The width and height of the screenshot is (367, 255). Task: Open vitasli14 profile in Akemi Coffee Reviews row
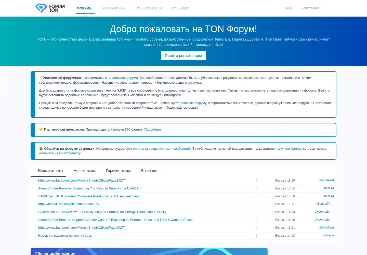(x=328, y=188)
